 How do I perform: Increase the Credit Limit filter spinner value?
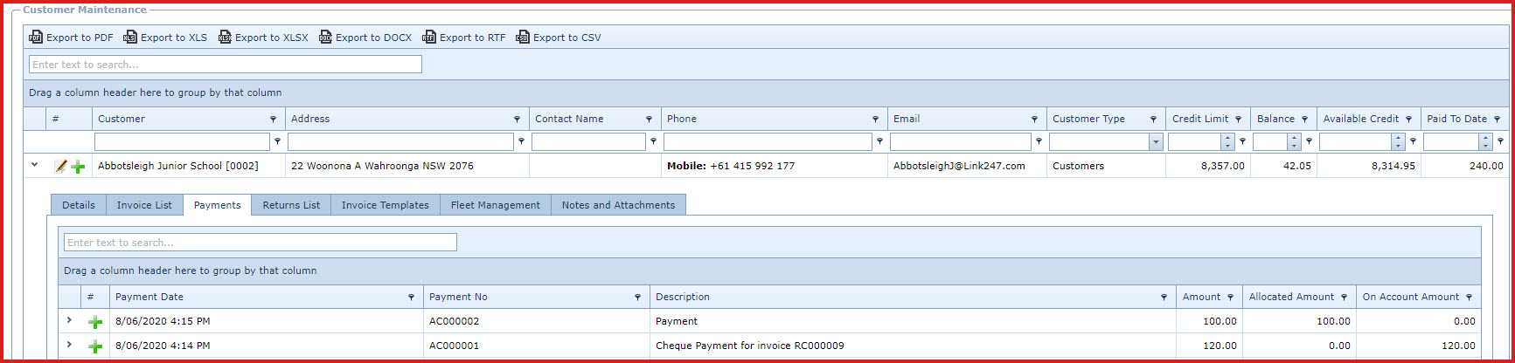click(1227, 138)
